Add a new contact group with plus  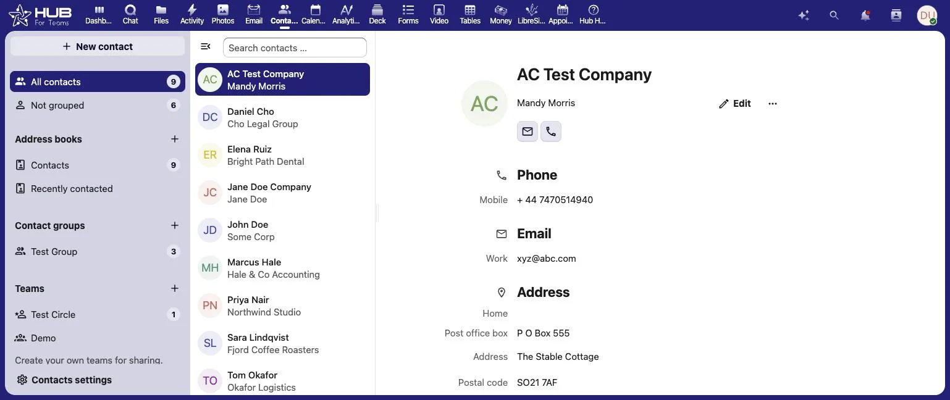pos(175,225)
